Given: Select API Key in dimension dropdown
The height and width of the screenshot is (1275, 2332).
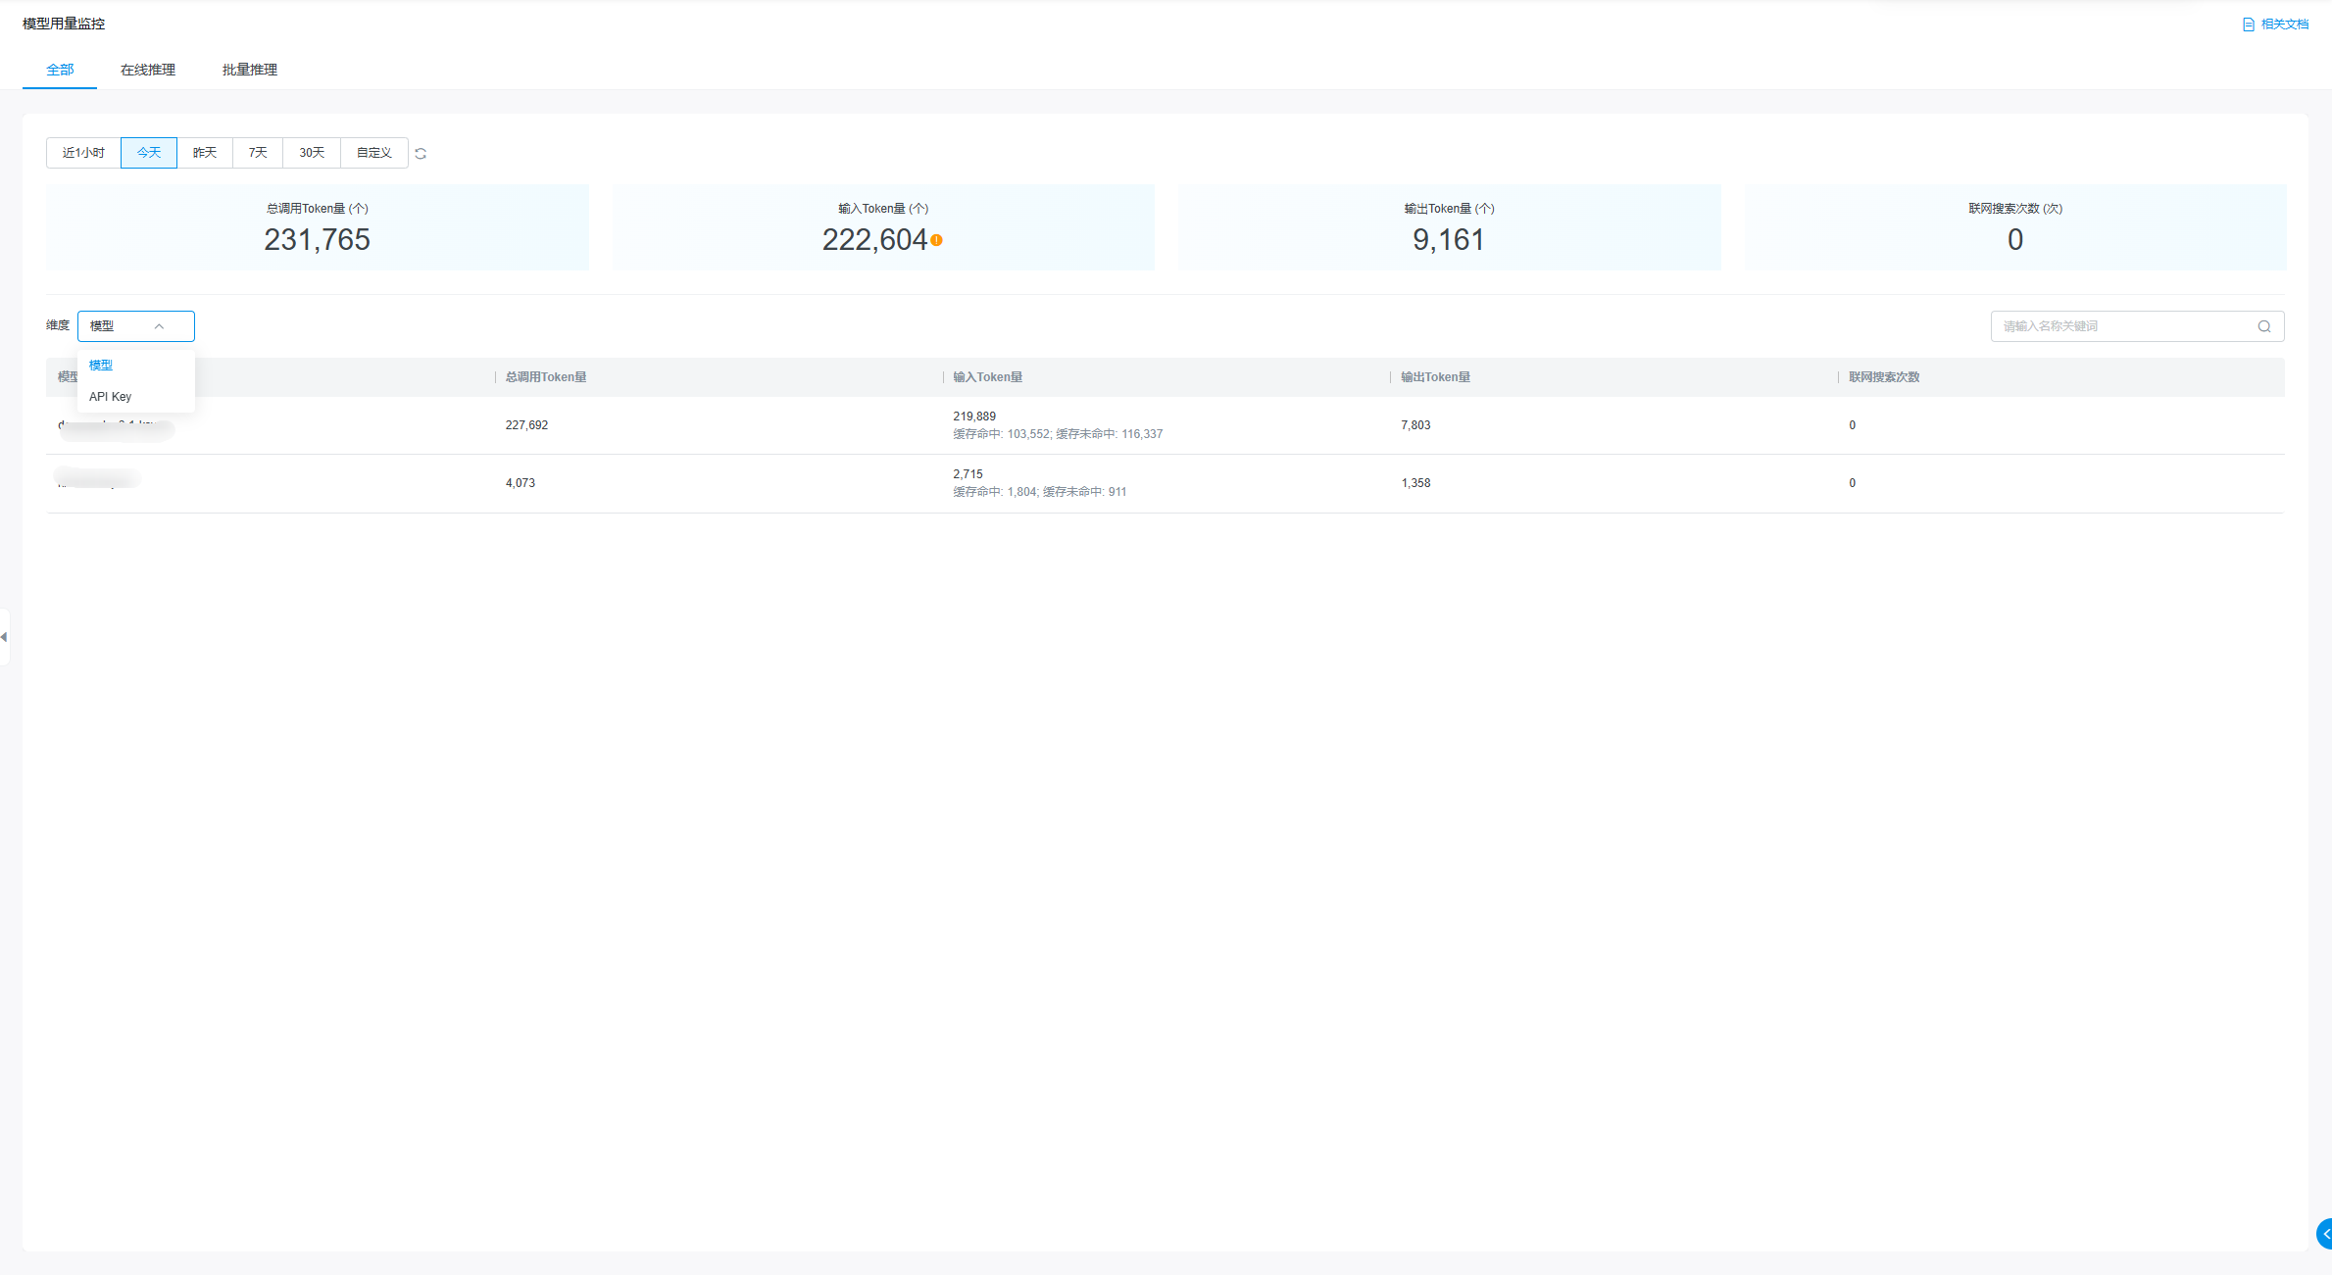Looking at the screenshot, I should tap(111, 397).
